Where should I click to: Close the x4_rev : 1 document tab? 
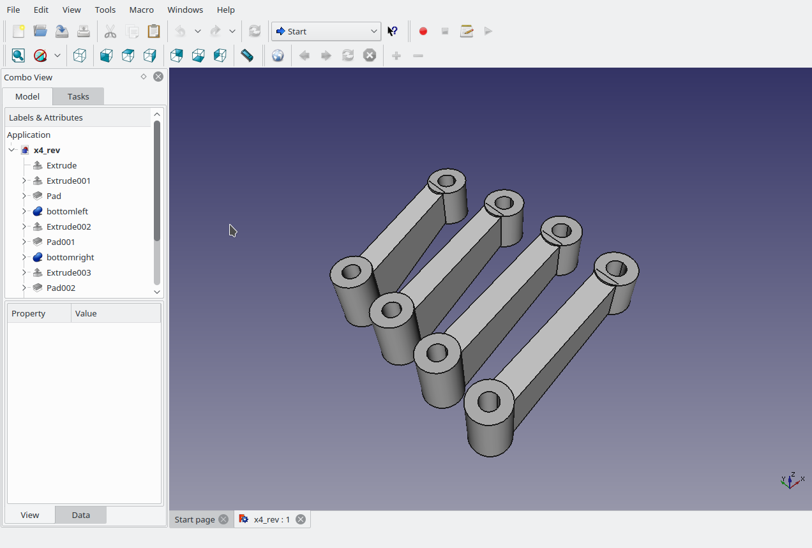click(x=300, y=519)
